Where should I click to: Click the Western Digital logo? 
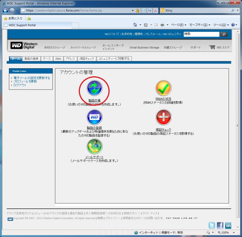24,46
